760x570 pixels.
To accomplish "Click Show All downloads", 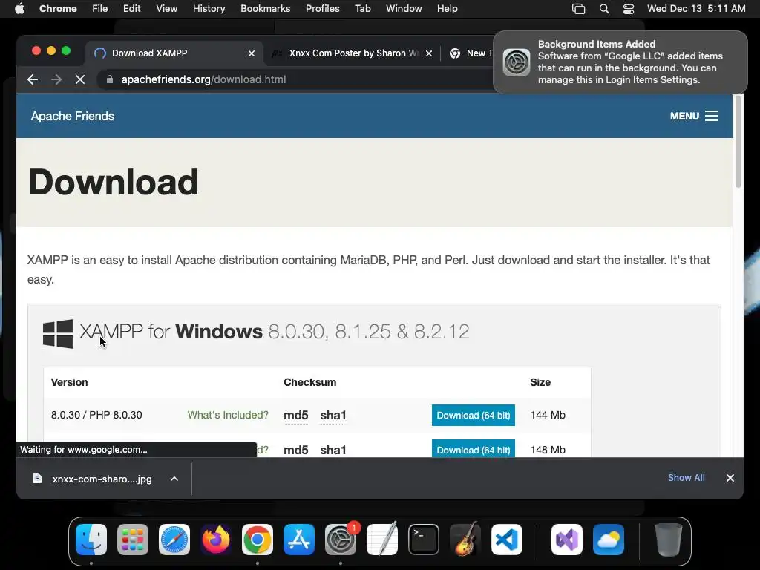I will click(x=686, y=478).
